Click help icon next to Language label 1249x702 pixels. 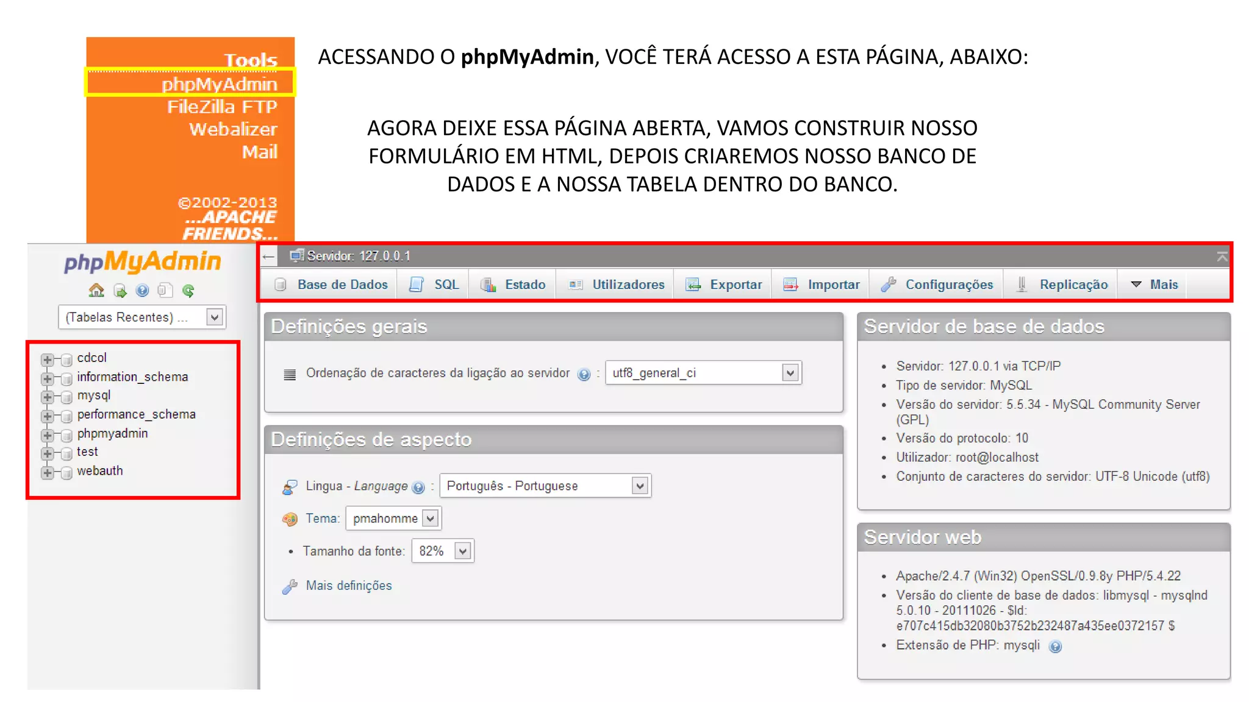[x=418, y=487]
